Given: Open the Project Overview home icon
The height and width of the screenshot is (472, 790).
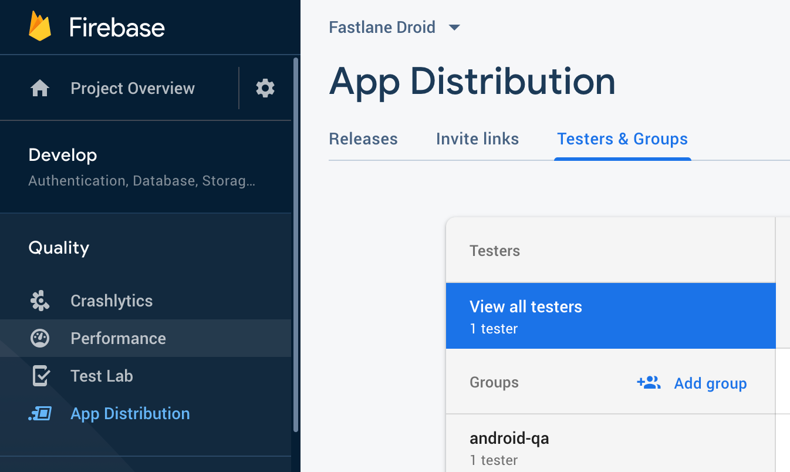Looking at the screenshot, I should coord(40,88).
